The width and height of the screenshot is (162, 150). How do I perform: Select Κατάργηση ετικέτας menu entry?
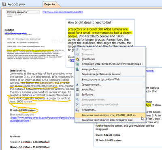click(110, 100)
